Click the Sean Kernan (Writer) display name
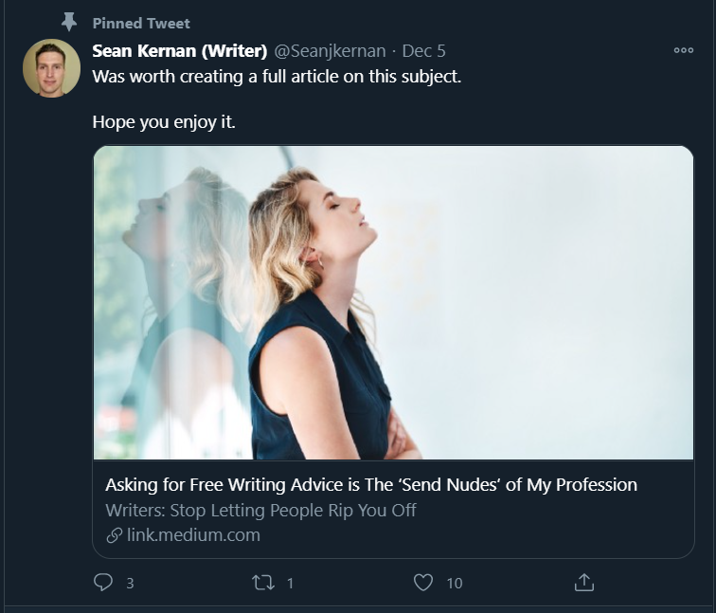The height and width of the screenshot is (613, 716). point(180,51)
